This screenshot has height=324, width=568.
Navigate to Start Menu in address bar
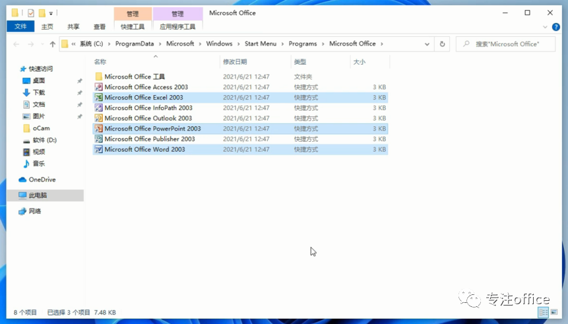click(x=261, y=44)
